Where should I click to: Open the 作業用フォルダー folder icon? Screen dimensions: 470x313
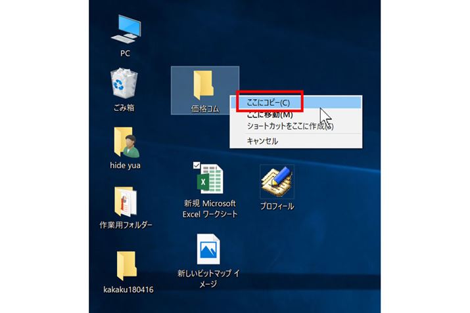point(126,201)
